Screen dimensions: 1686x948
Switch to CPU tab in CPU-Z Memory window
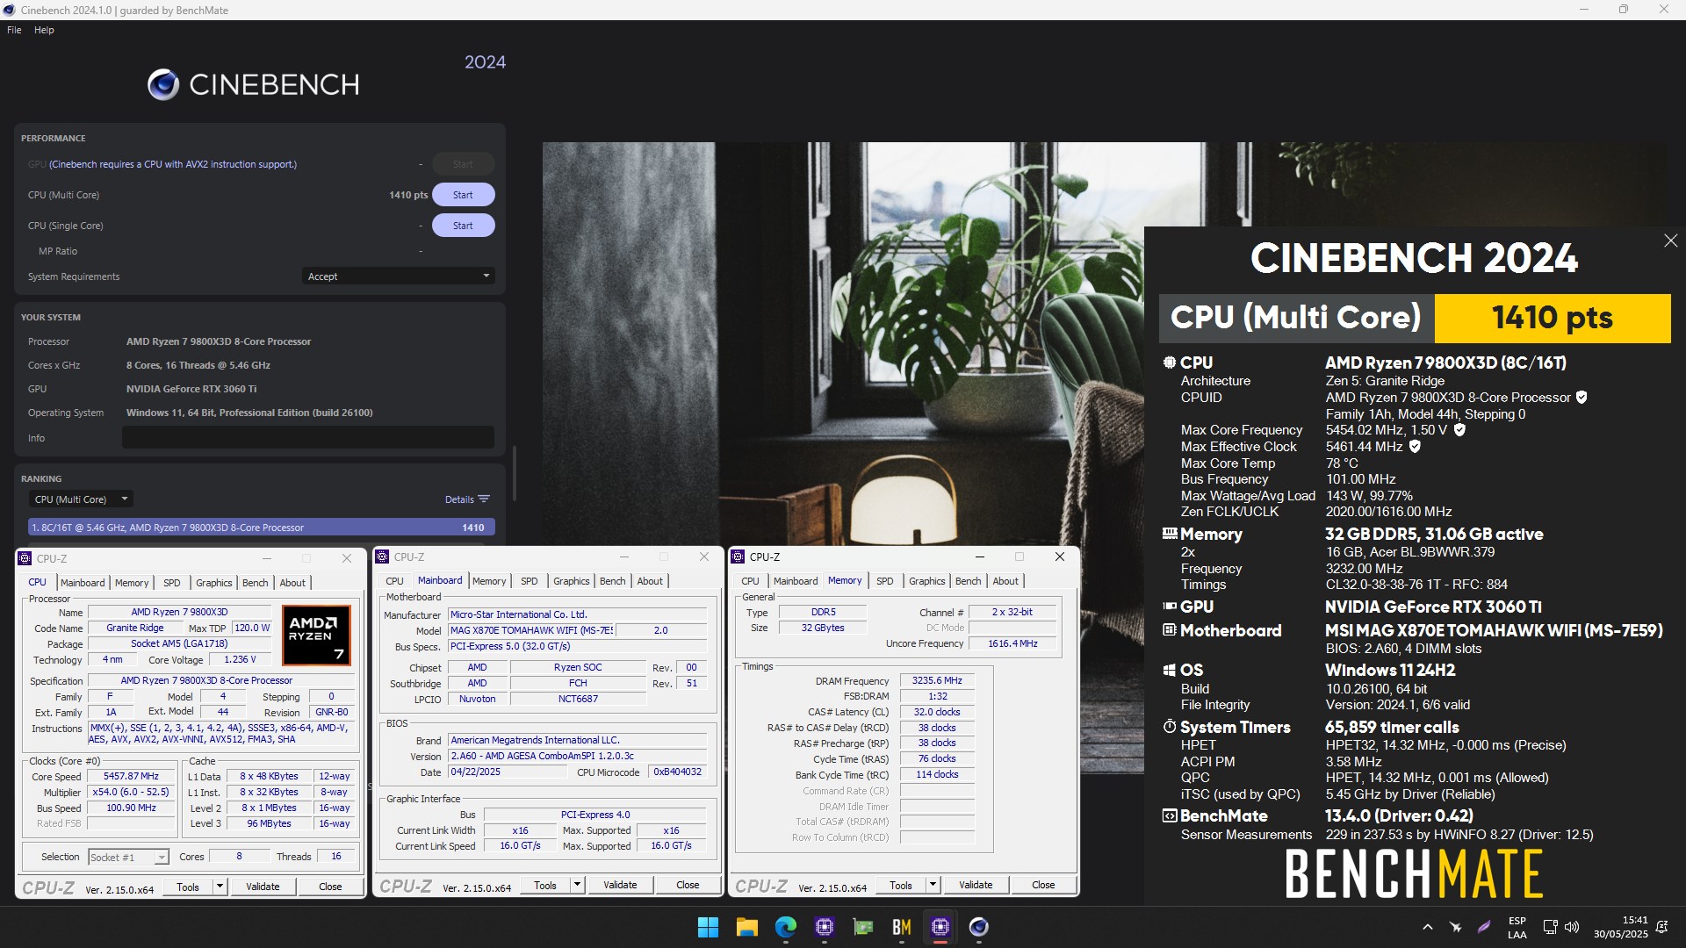point(750,581)
